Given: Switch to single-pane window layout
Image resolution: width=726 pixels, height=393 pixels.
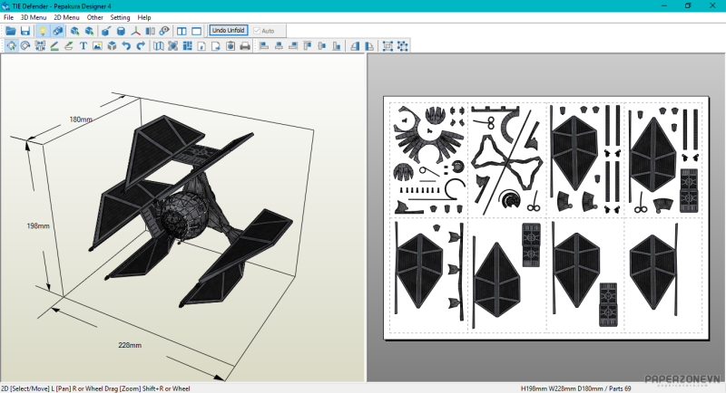Looking at the screenshot, I should (x=196, y=31).
